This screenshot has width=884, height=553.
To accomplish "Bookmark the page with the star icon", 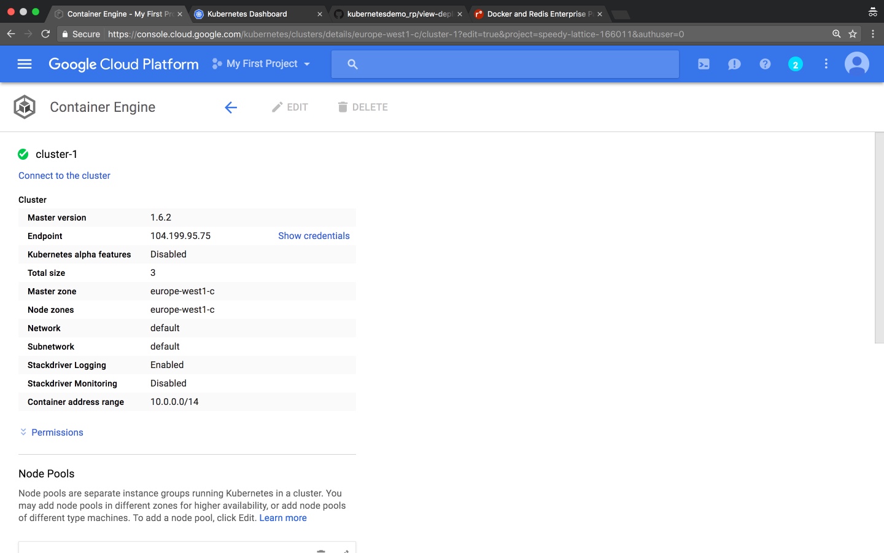I will pyautogui.click(x=853, y=34).
